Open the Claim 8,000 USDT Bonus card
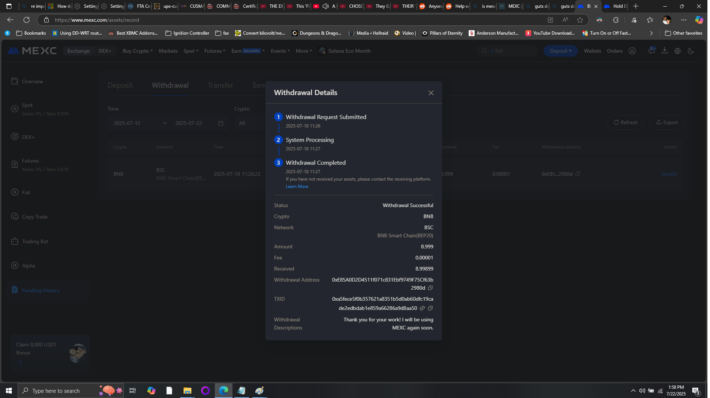 [x=50, y=353]
